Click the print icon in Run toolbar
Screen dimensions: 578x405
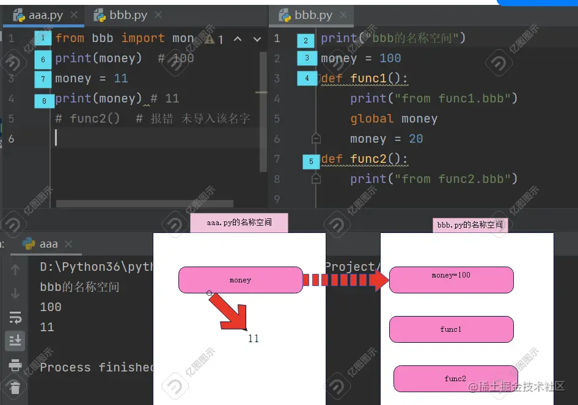point(15,365)
